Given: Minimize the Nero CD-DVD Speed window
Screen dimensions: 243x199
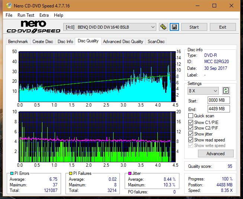Looking at the screenshot, I should 198,6.
